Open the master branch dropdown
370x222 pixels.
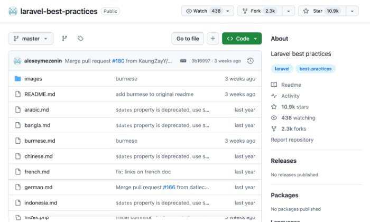[31, 39]
